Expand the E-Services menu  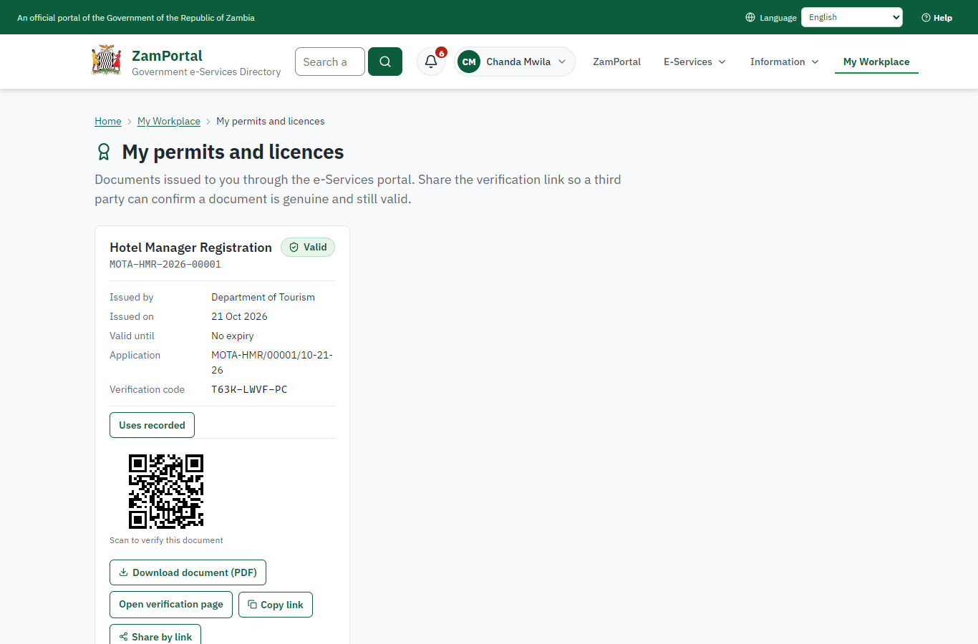tap(694, 62)
